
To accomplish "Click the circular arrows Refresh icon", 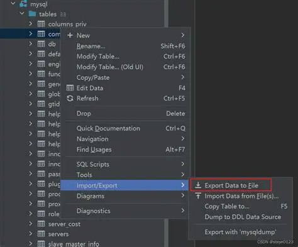I will [x=70, y=98].
